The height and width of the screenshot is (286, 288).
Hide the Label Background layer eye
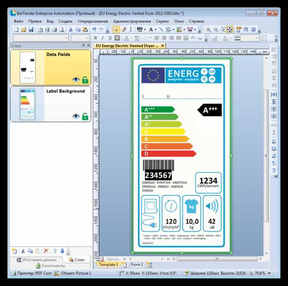[x=76, y=117]
